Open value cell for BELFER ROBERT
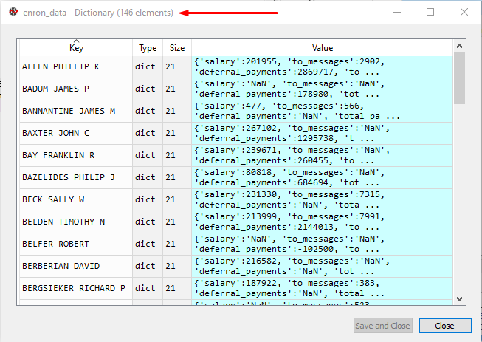 [322, 244]
